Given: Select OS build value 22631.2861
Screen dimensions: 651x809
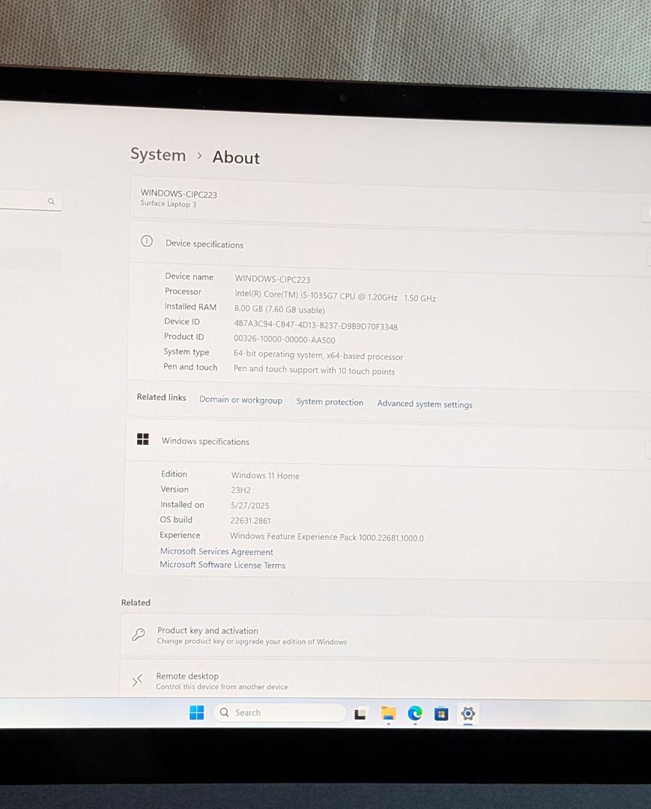Looking at the screenshot, I should pos(250,521).
